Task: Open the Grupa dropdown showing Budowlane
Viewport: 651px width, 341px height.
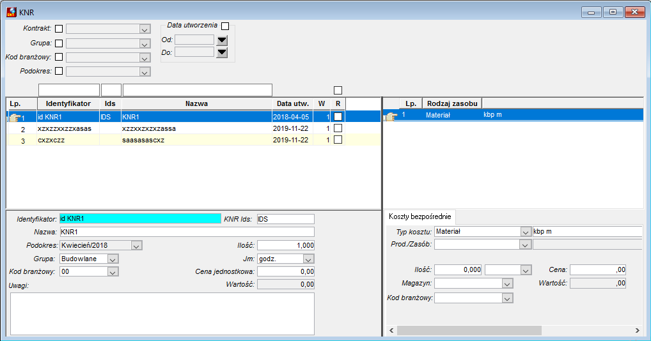Action: (x=113, y=259)
